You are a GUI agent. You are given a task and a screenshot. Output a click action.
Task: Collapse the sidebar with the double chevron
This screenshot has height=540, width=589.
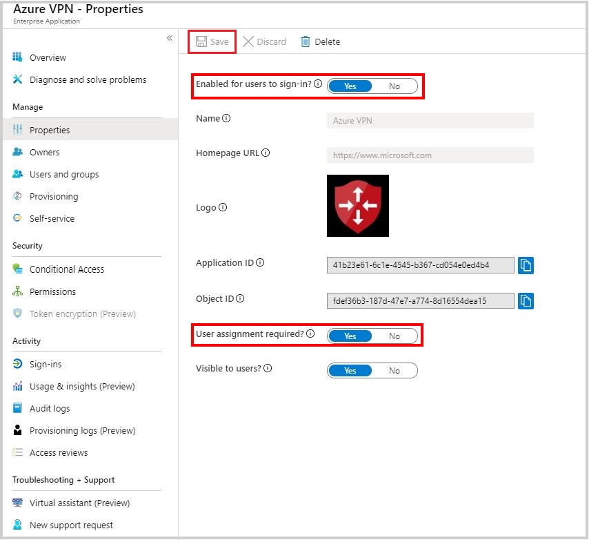click(x=170, y=38)
